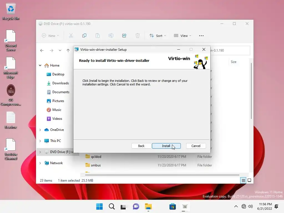Select the YouTube Channel desktop shortcut
Image resolution: width=284 pixels, height=213 pixels.
11,149
